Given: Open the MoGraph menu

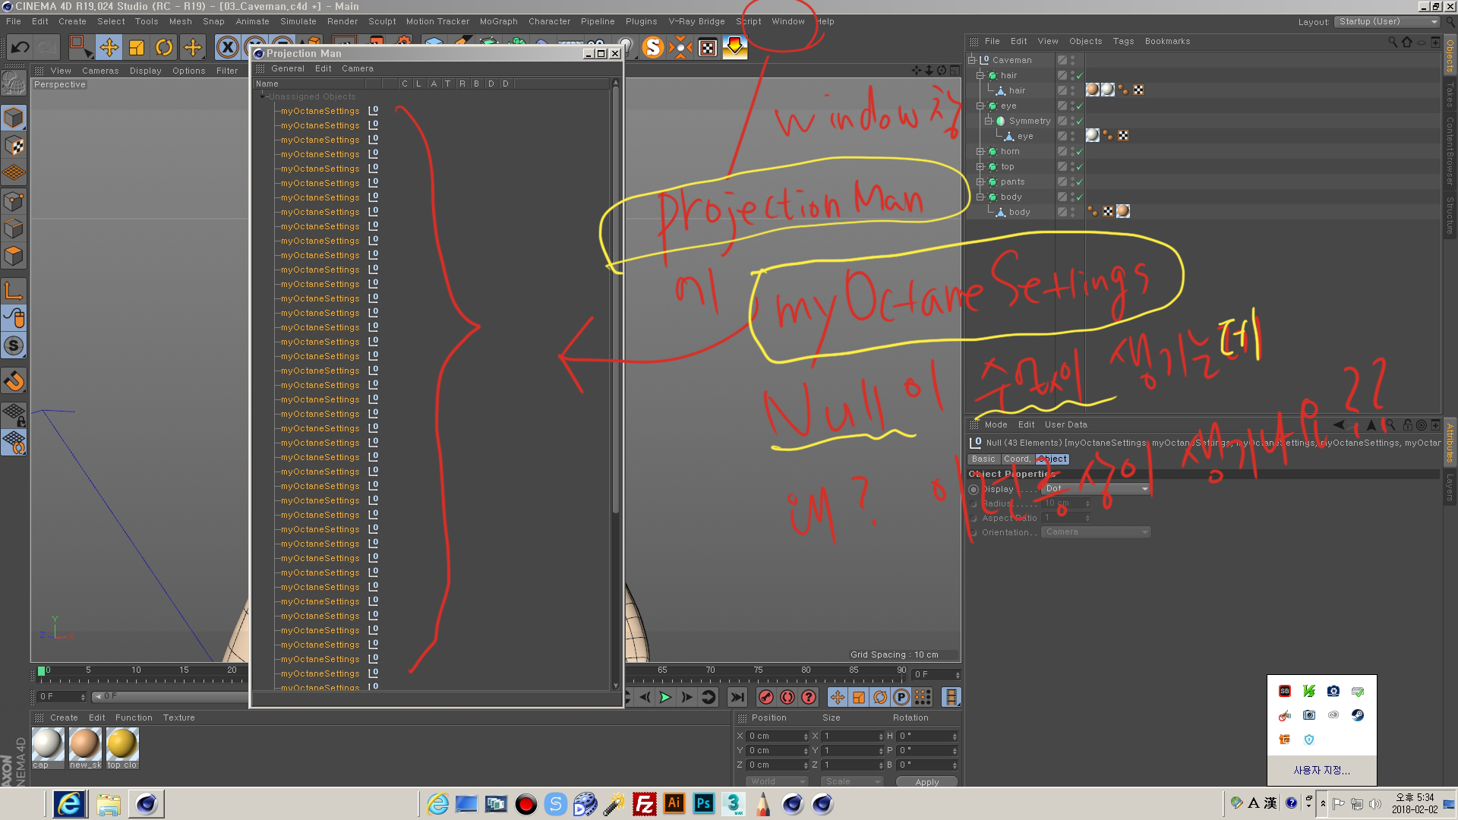Looking at the screenshot, I should pyautogui.click(x=498, y=21).
